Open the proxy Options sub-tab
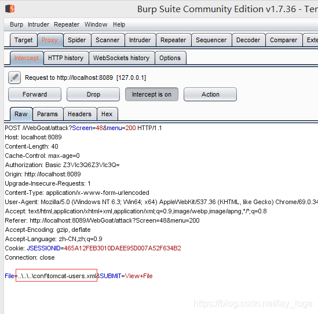Image resolution: width=318 pixels, height=314 pixels. (x=170, y=58)
